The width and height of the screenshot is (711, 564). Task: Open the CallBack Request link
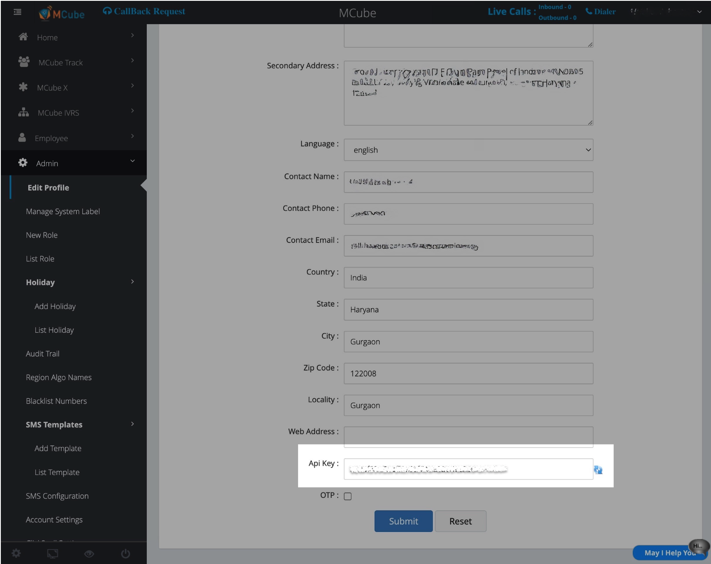144,12
